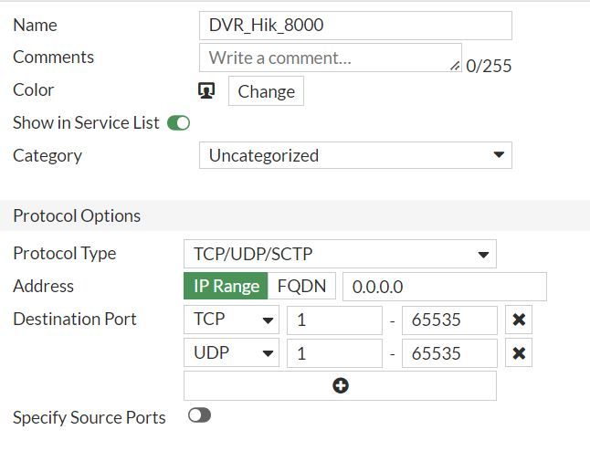
Task: Add a new destination port row
Action: [340, 385]
